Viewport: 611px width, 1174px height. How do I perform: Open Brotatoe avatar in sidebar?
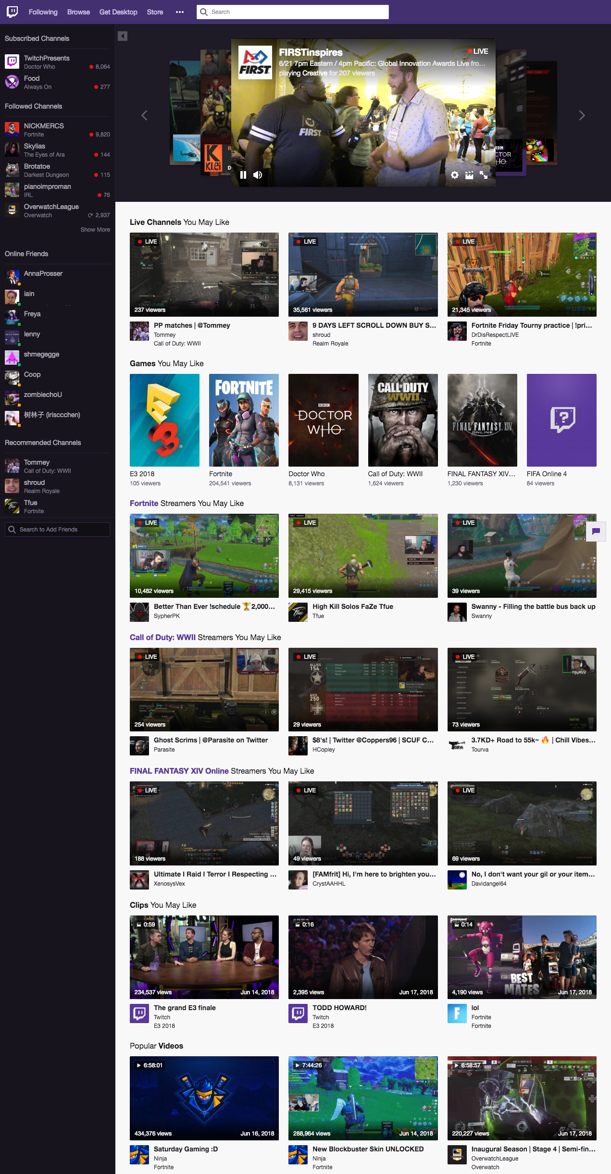[12, 170]
